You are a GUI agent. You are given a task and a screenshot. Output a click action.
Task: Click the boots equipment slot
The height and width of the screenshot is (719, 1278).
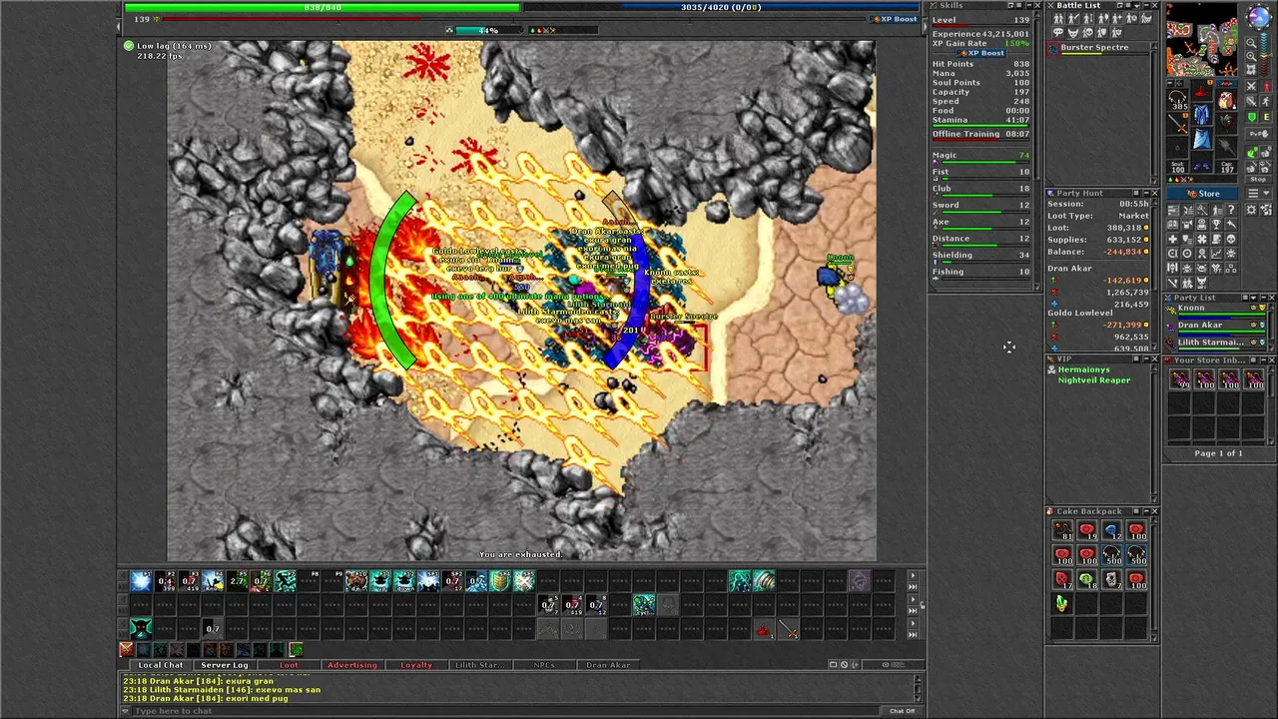(x=1202, y=164)
